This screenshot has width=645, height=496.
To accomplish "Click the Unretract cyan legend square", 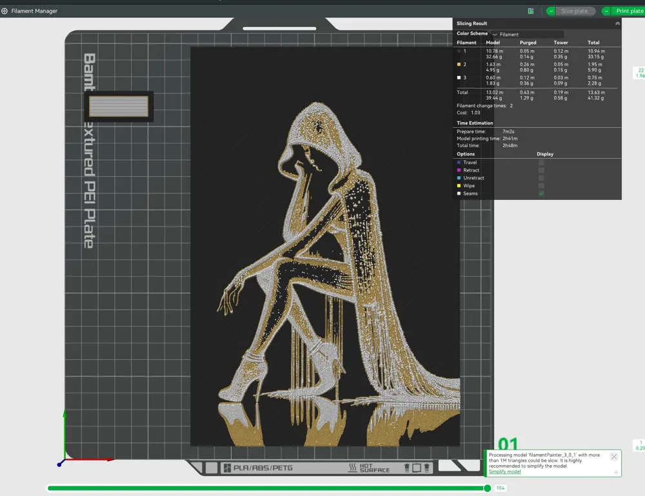I will click(x=459, y=178).
